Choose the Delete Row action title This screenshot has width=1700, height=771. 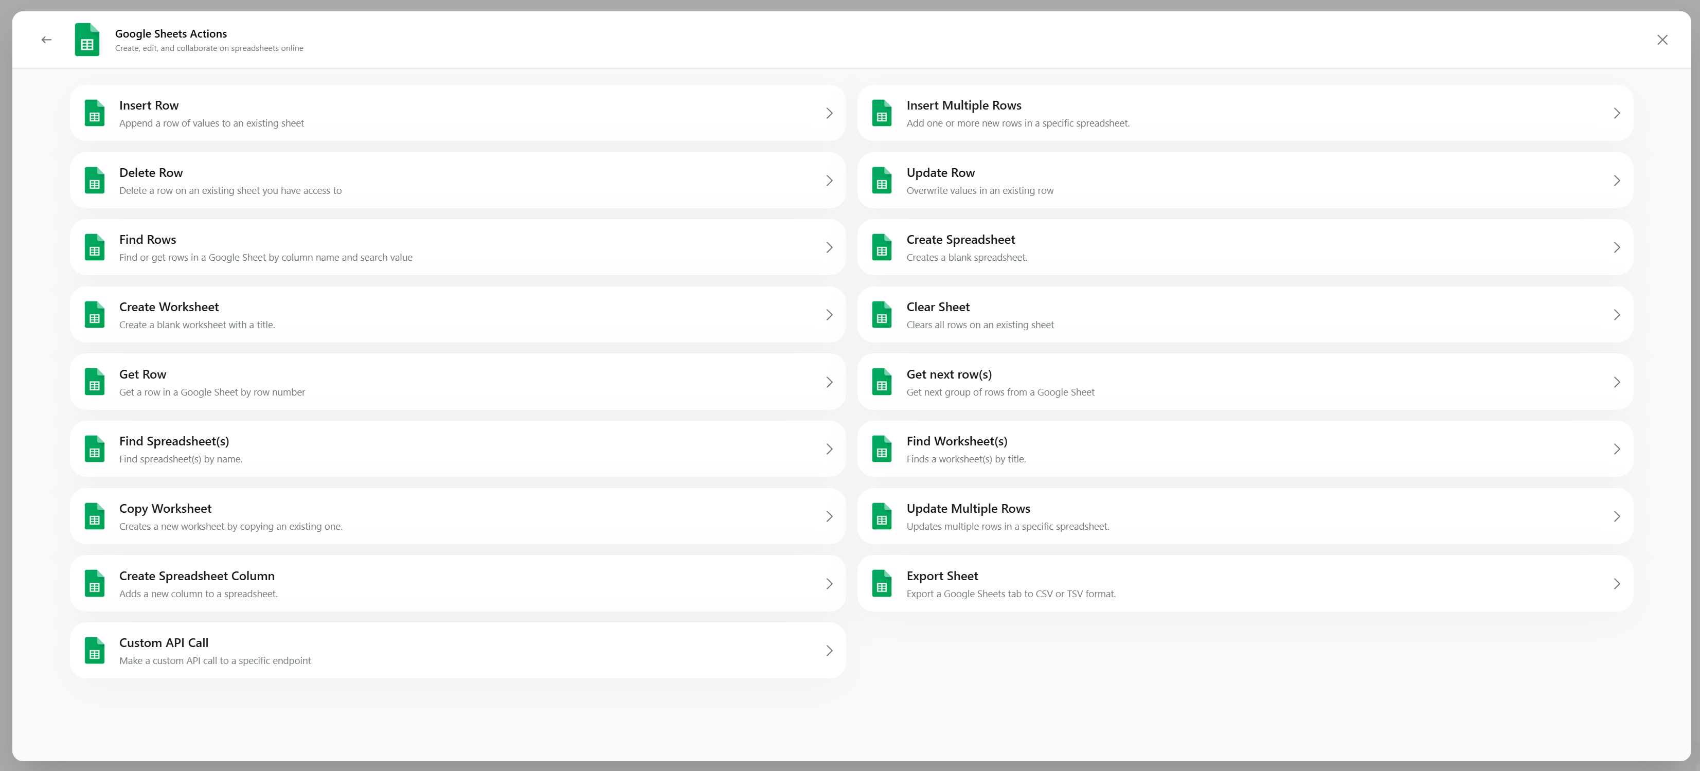coord(151,173)
